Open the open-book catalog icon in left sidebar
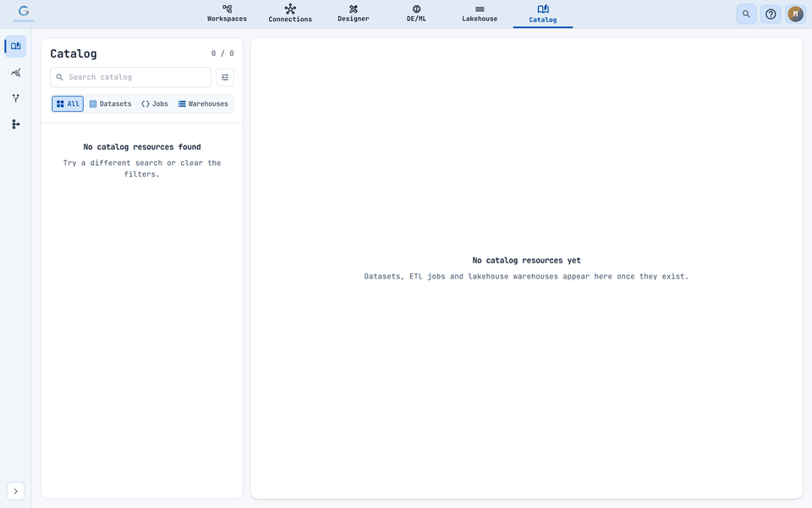812x508 pixels. pos(15,46)
